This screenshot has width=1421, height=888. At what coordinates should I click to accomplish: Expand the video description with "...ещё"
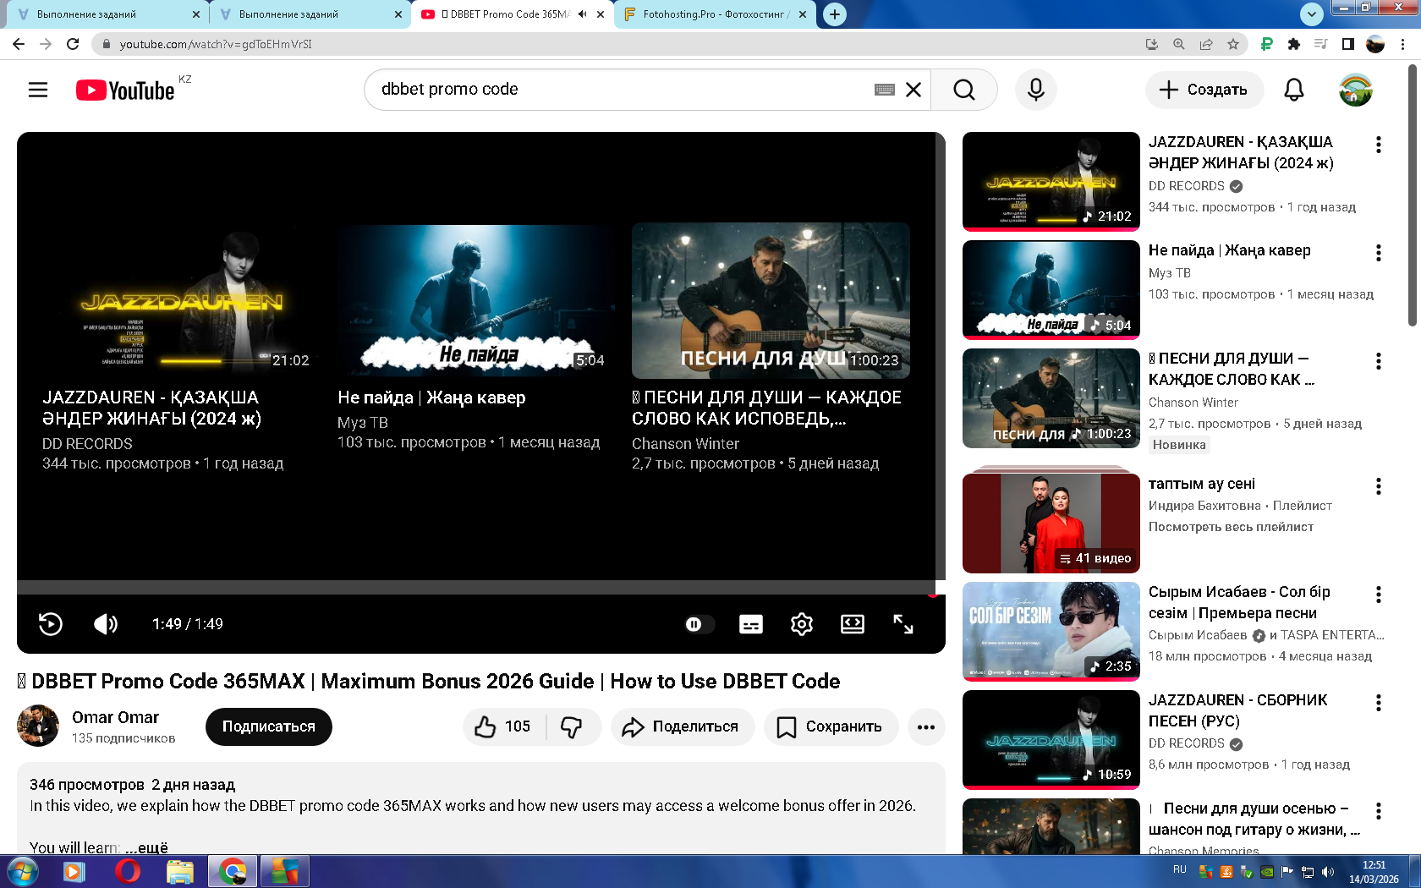pyautogui.click(x=147, y=847)
